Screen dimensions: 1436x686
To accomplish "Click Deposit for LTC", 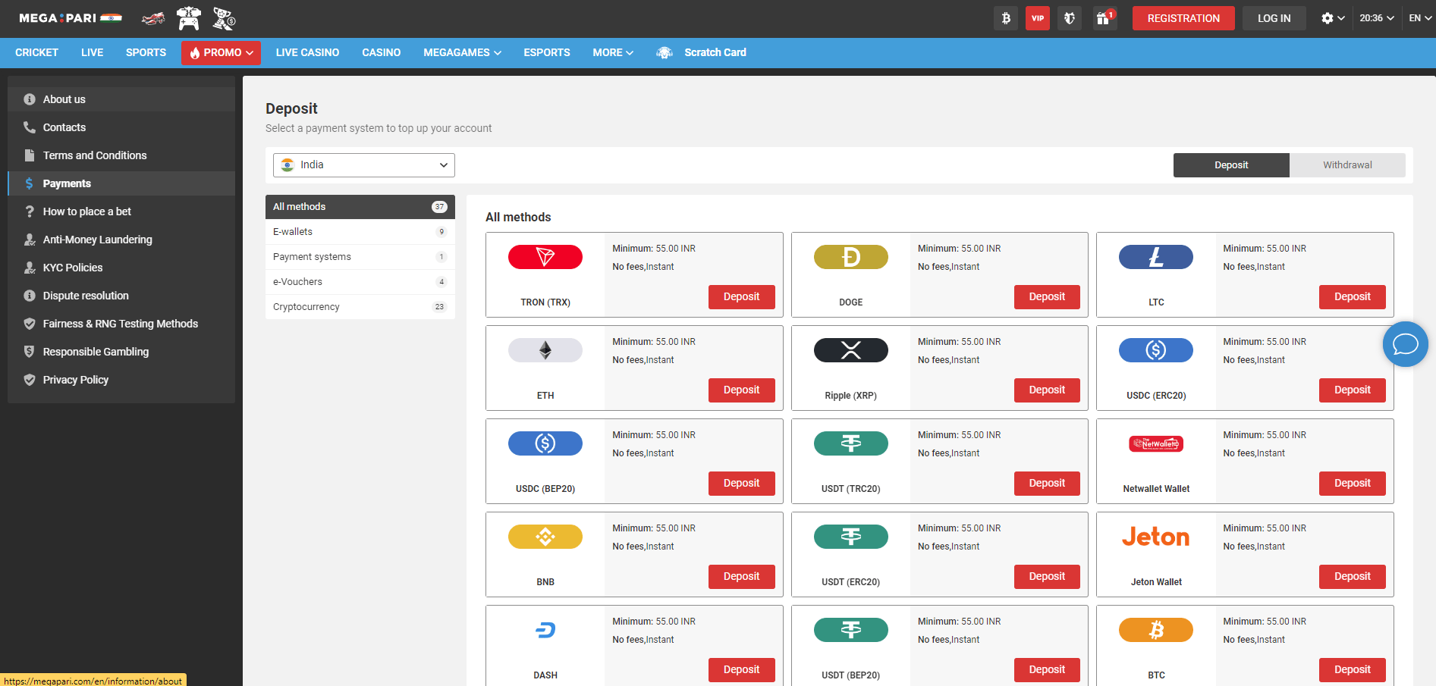I will 1352,297.
